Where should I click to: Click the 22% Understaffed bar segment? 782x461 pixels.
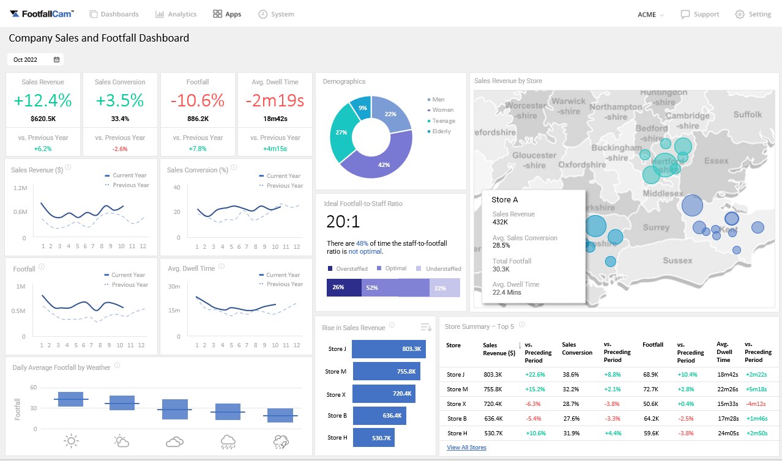pos(445,287)
